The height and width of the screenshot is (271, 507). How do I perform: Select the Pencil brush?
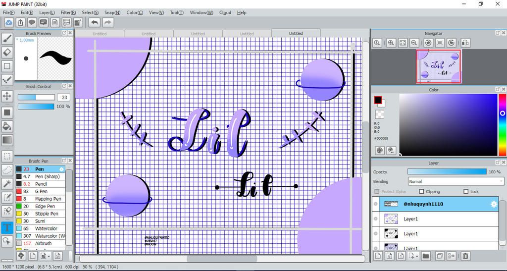41,184
